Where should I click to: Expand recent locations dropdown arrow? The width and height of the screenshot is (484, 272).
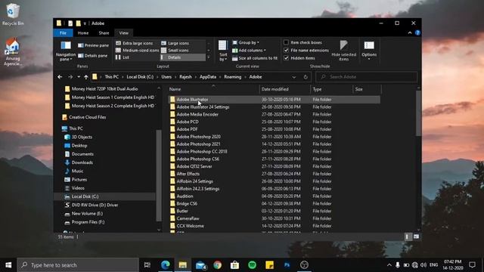(79, 77)
